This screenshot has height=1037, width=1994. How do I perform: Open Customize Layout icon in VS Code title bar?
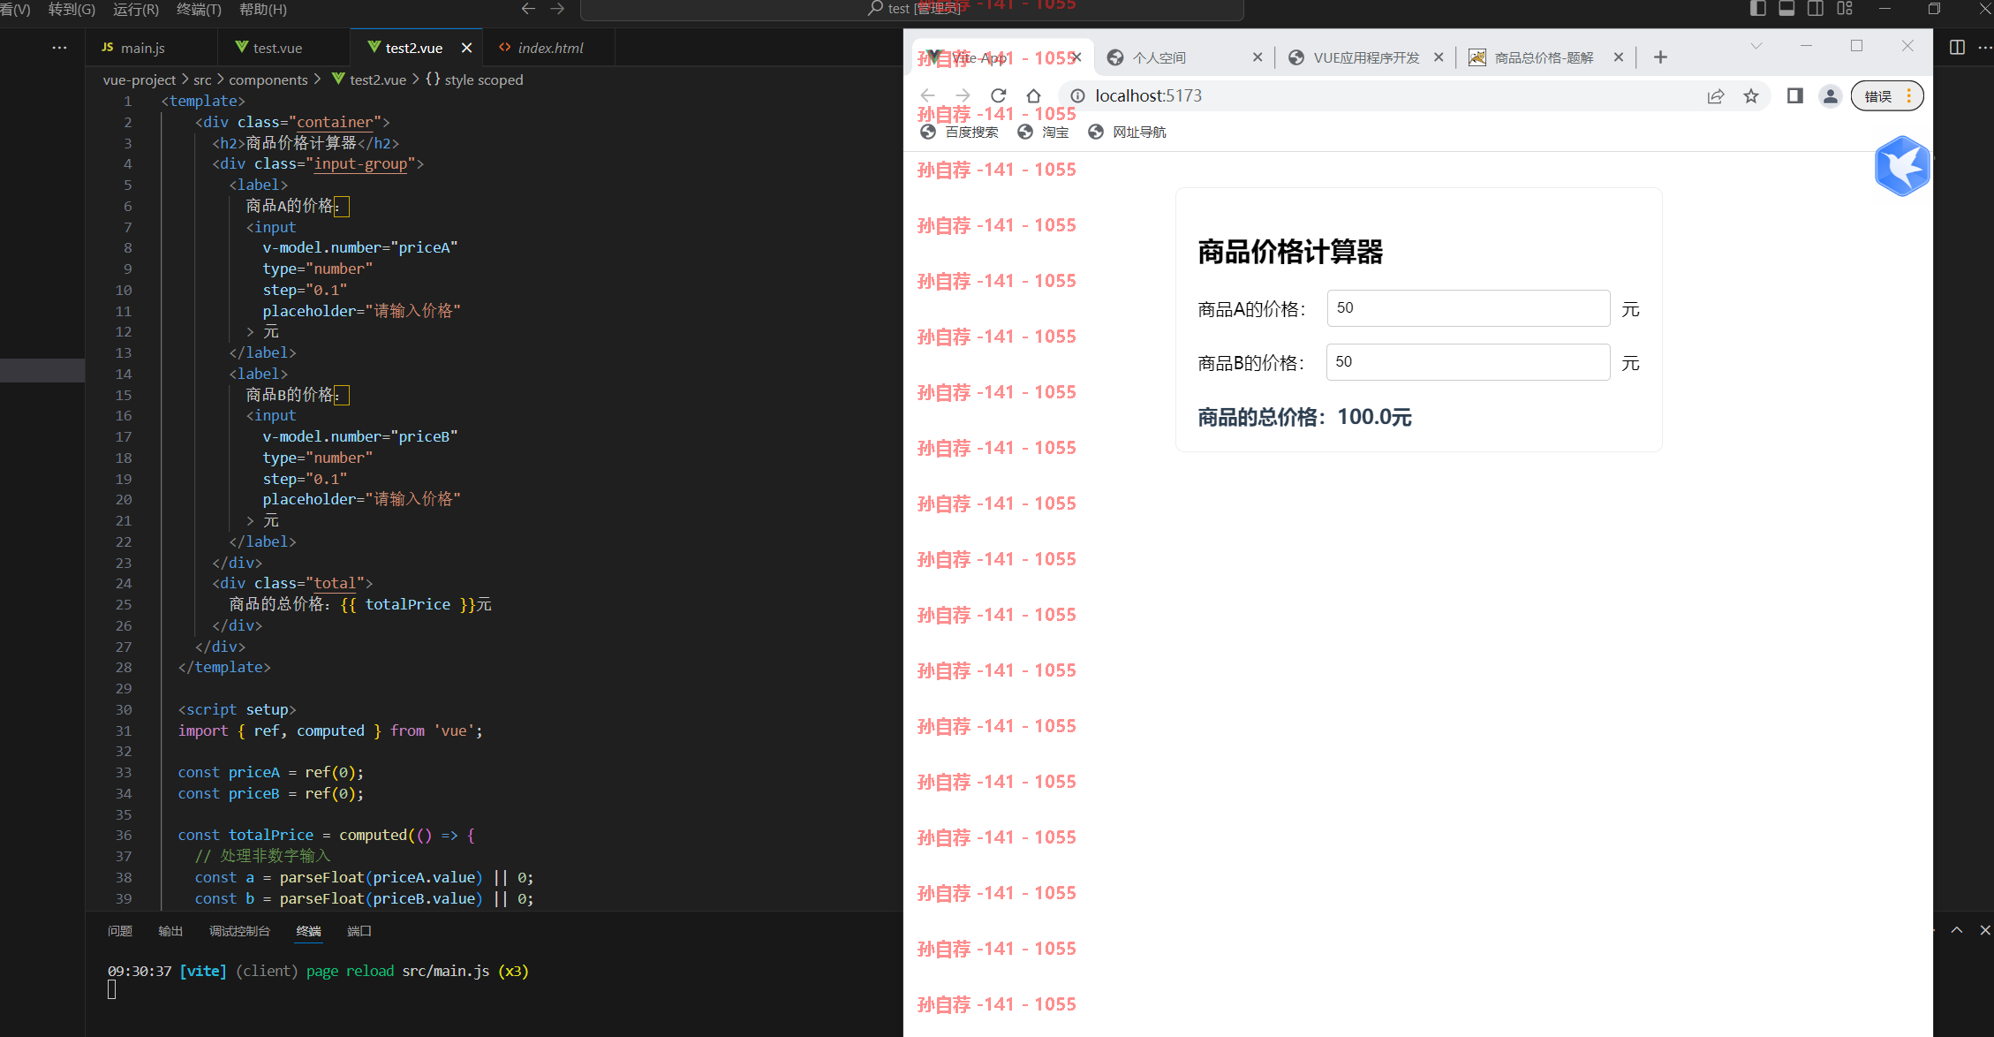click(x=1845, y=9)
